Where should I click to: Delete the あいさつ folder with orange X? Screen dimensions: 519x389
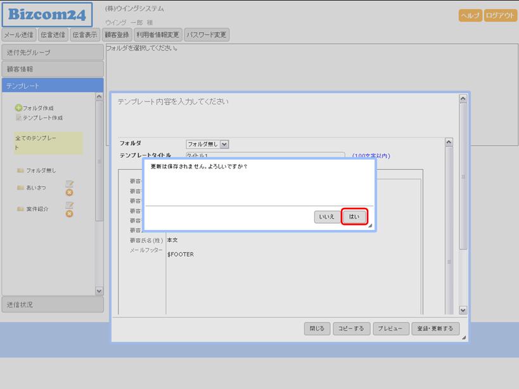(70, 193)
